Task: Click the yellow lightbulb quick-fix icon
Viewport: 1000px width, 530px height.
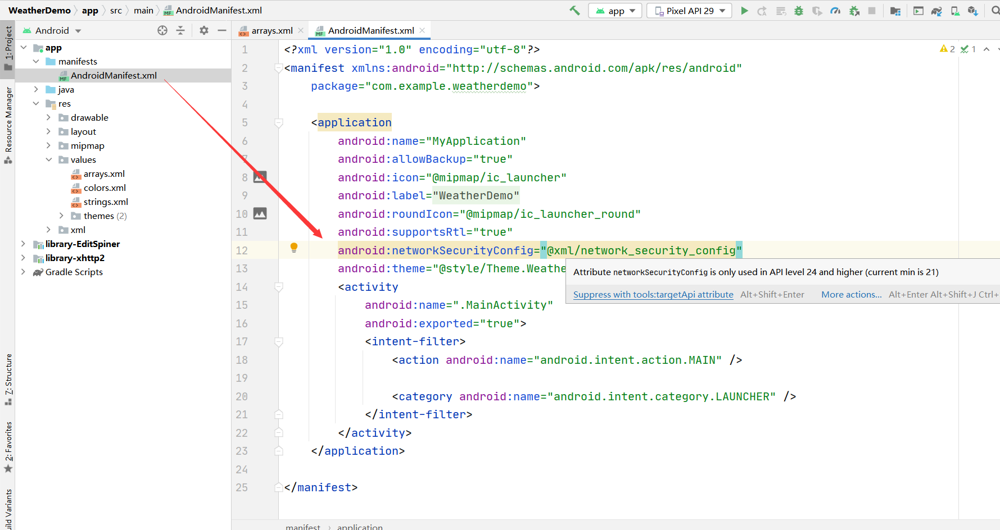Action: tap(293, 248)
